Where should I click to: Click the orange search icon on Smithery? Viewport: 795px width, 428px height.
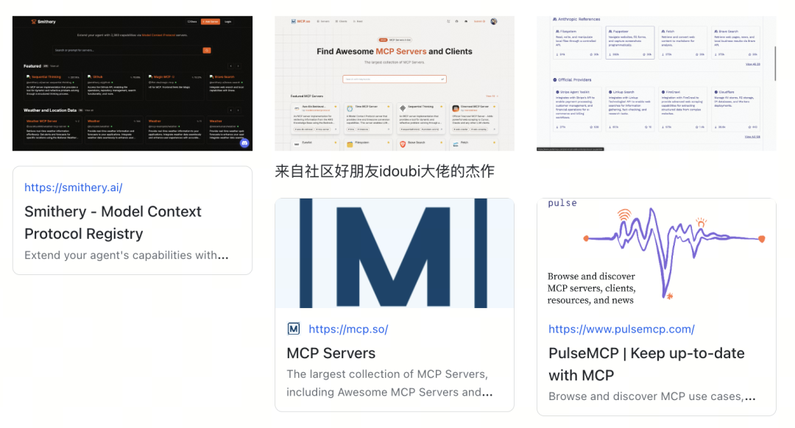207,50
